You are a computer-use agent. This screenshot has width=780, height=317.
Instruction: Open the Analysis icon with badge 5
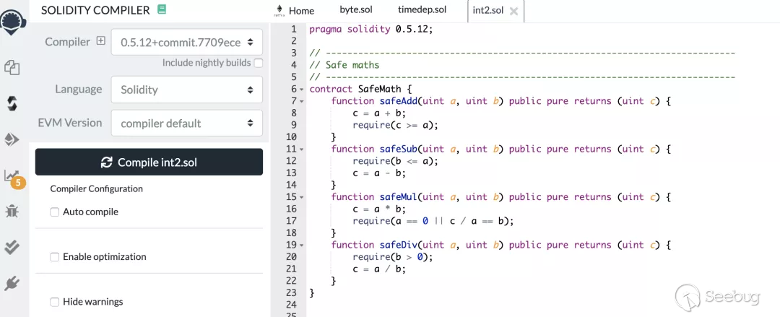tap(12, 176)
